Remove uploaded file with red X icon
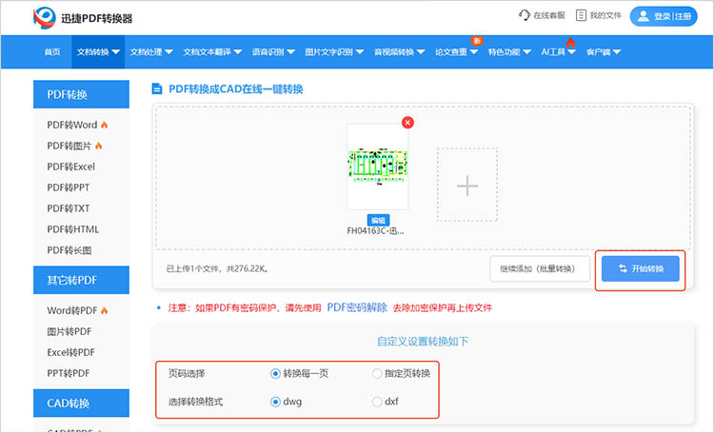 point(407,123)
